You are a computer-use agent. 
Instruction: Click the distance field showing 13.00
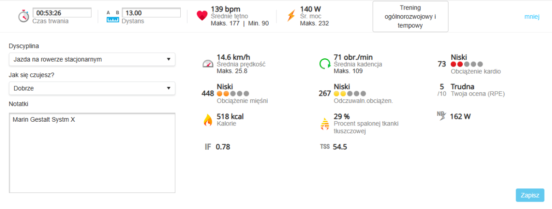pos(150,12)
